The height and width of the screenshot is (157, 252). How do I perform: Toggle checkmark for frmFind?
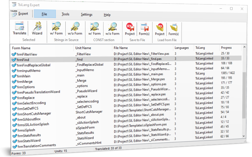(14, 60)
